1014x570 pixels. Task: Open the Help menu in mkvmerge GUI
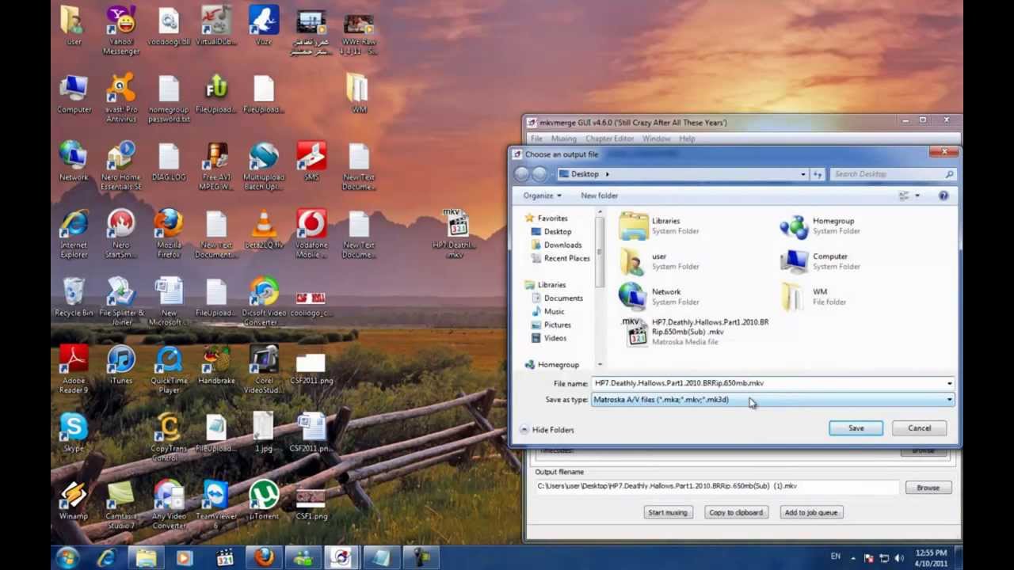(x=687, y=139)
